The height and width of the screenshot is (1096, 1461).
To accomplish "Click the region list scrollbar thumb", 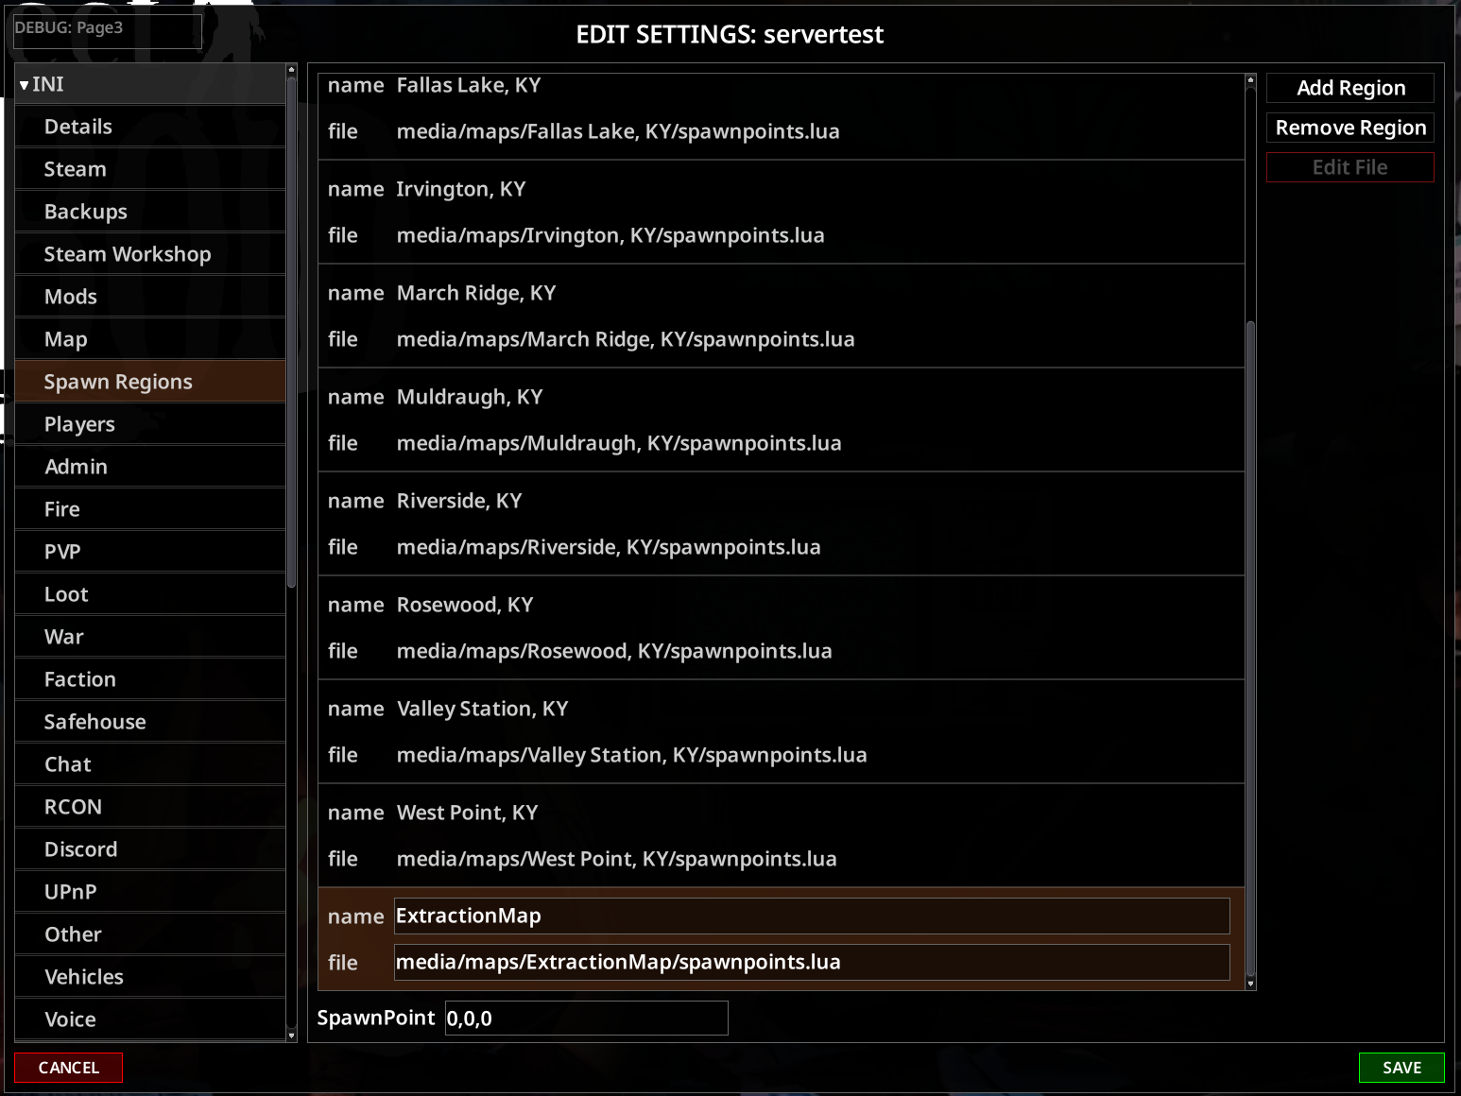I will (1250, 649).
